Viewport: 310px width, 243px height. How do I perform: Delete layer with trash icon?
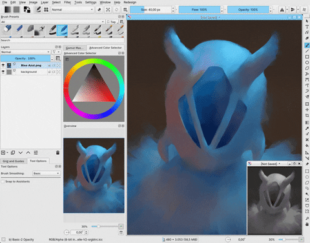pyautogui.click(x=57, y=153)
